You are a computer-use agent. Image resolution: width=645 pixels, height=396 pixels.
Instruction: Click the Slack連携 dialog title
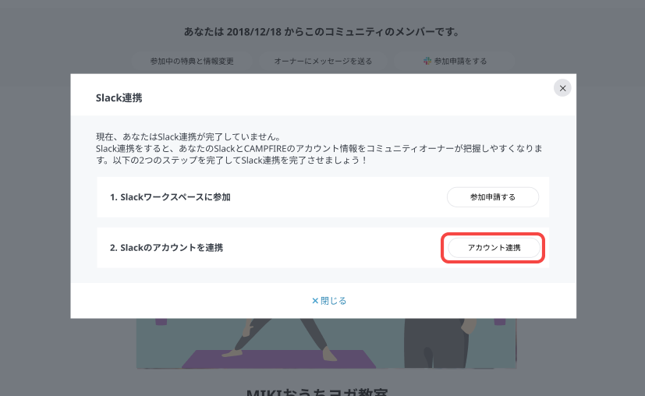point(119,98)
